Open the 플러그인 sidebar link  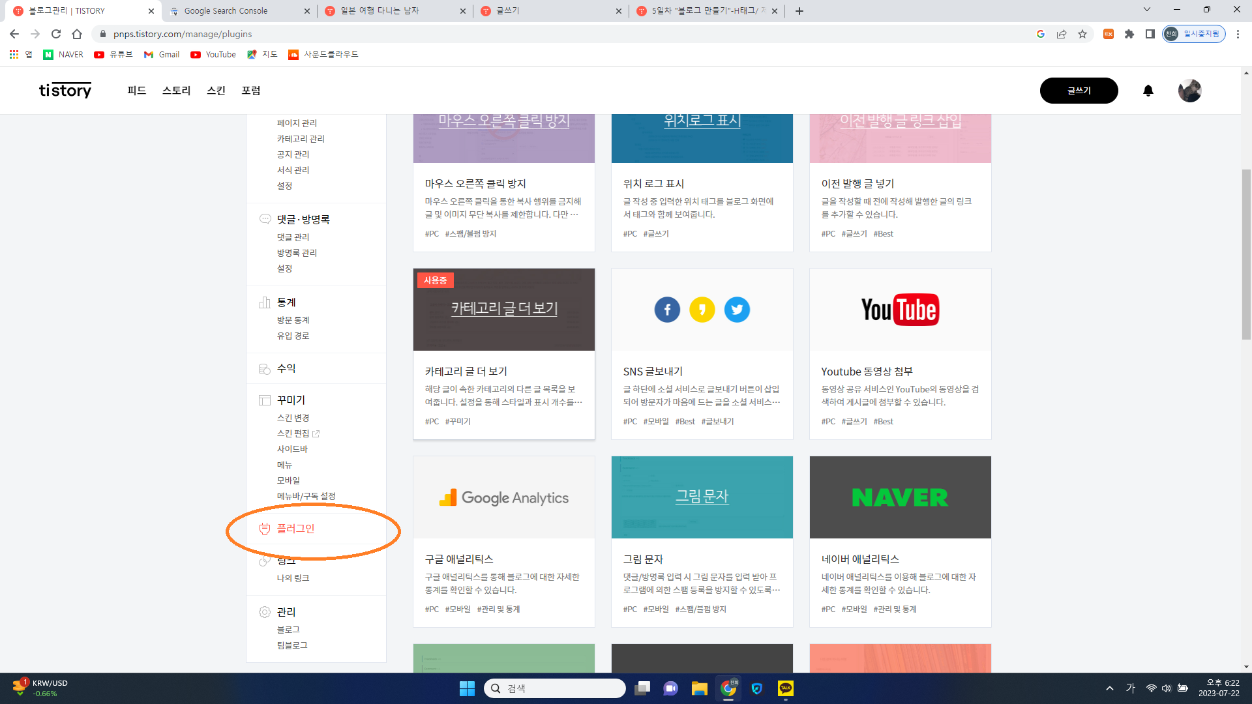(x=295, y=529)
